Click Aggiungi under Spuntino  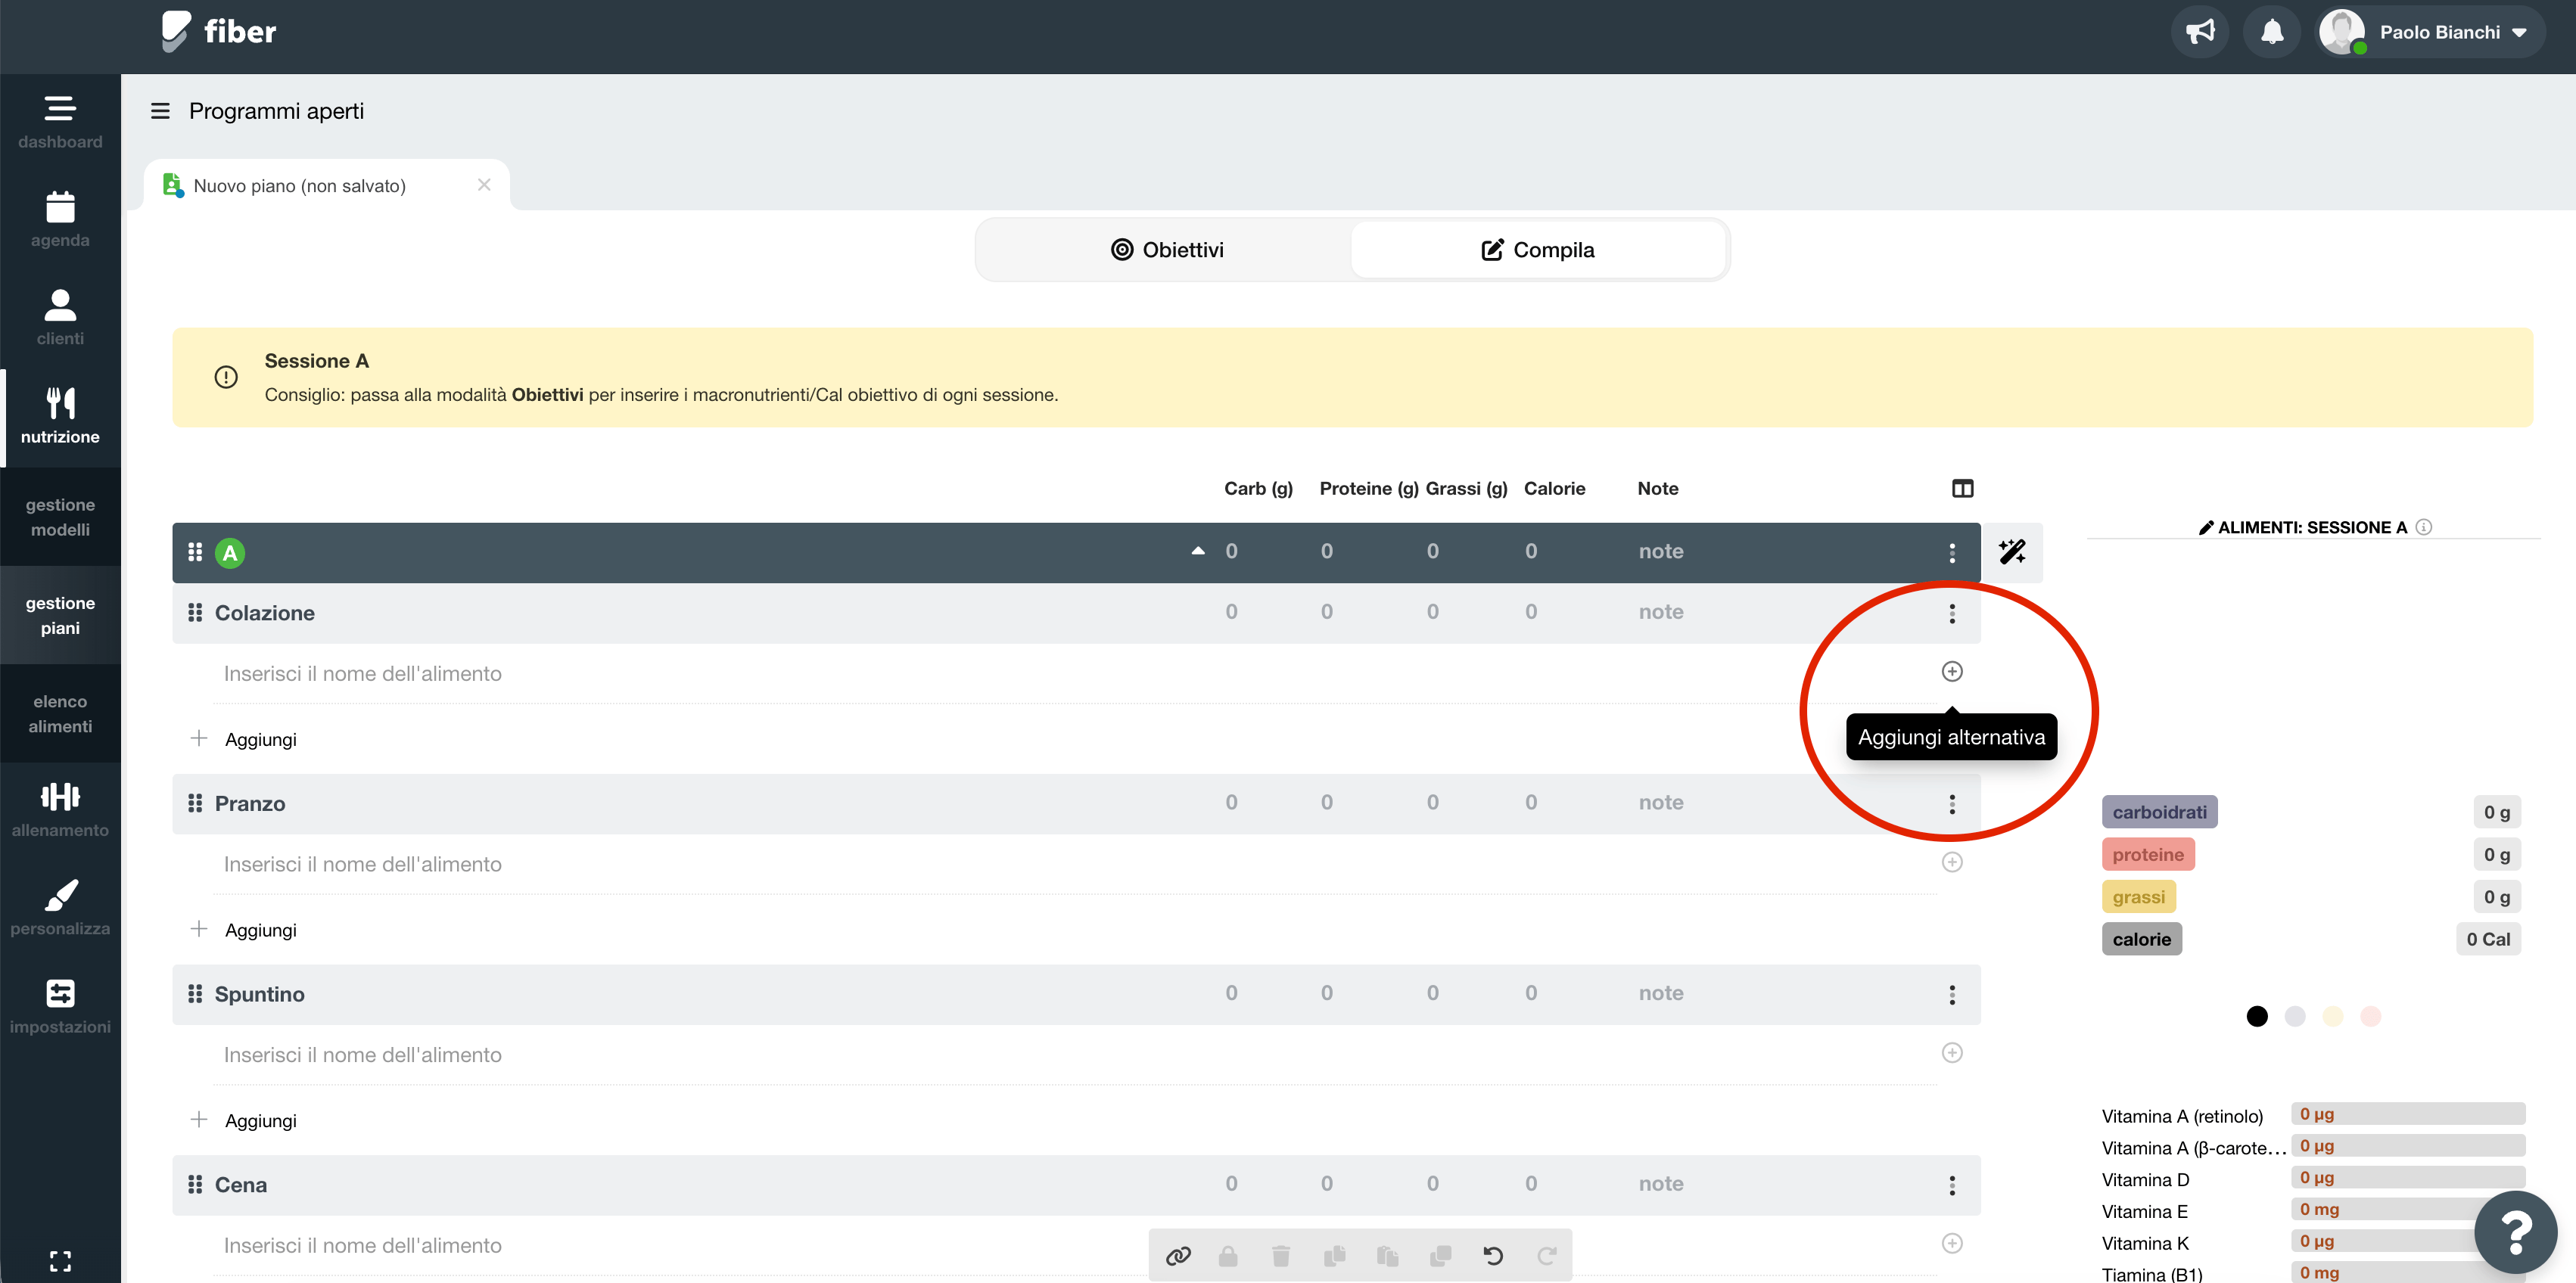point(243,1120)
